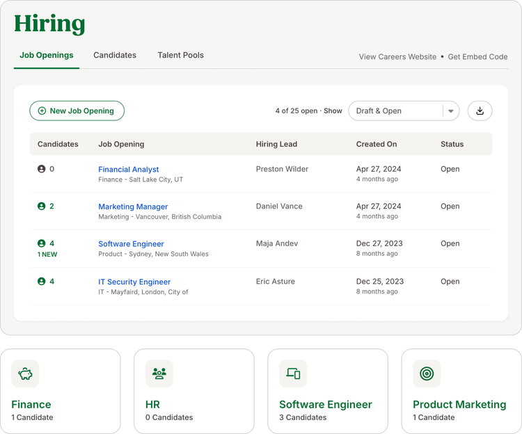Open the Financial Analyst job opening
This screenshot has width=522, height=434.
129,169
